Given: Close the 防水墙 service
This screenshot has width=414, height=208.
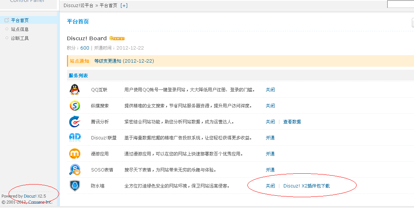Looking at the screenshot, I should coord(270,186).
